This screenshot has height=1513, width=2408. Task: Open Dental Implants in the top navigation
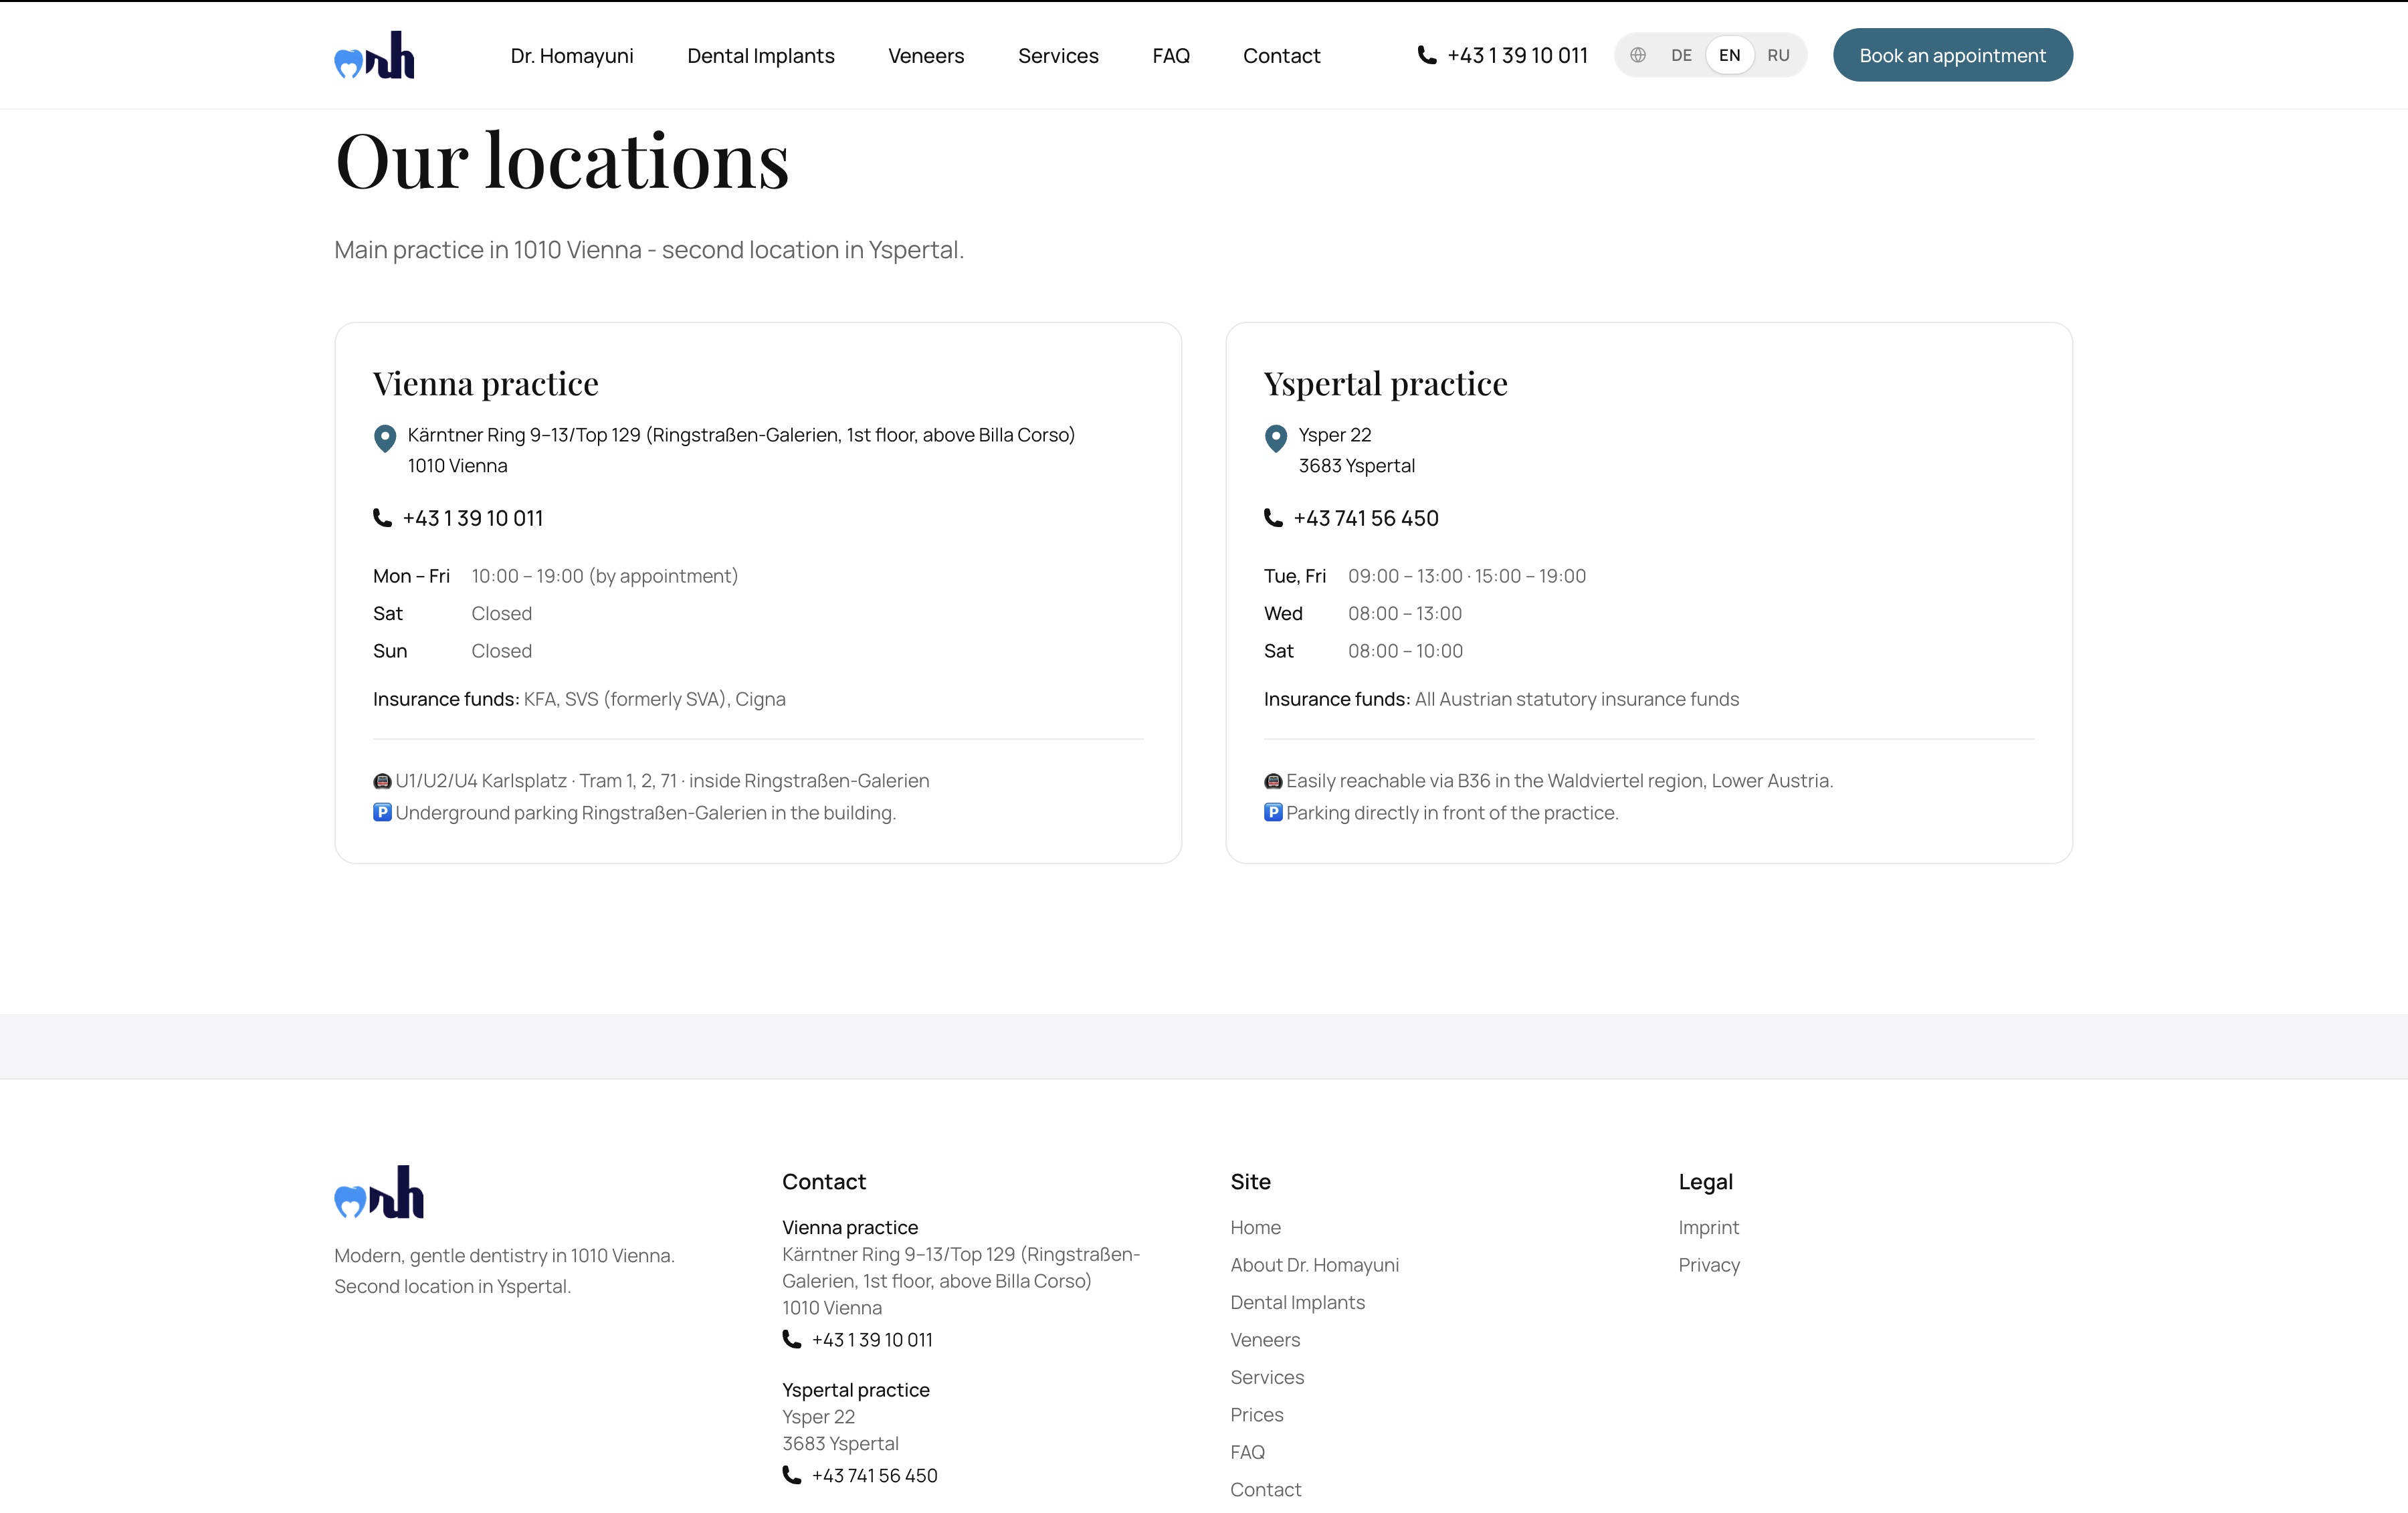pyautogui.click(x=761, y=56)
